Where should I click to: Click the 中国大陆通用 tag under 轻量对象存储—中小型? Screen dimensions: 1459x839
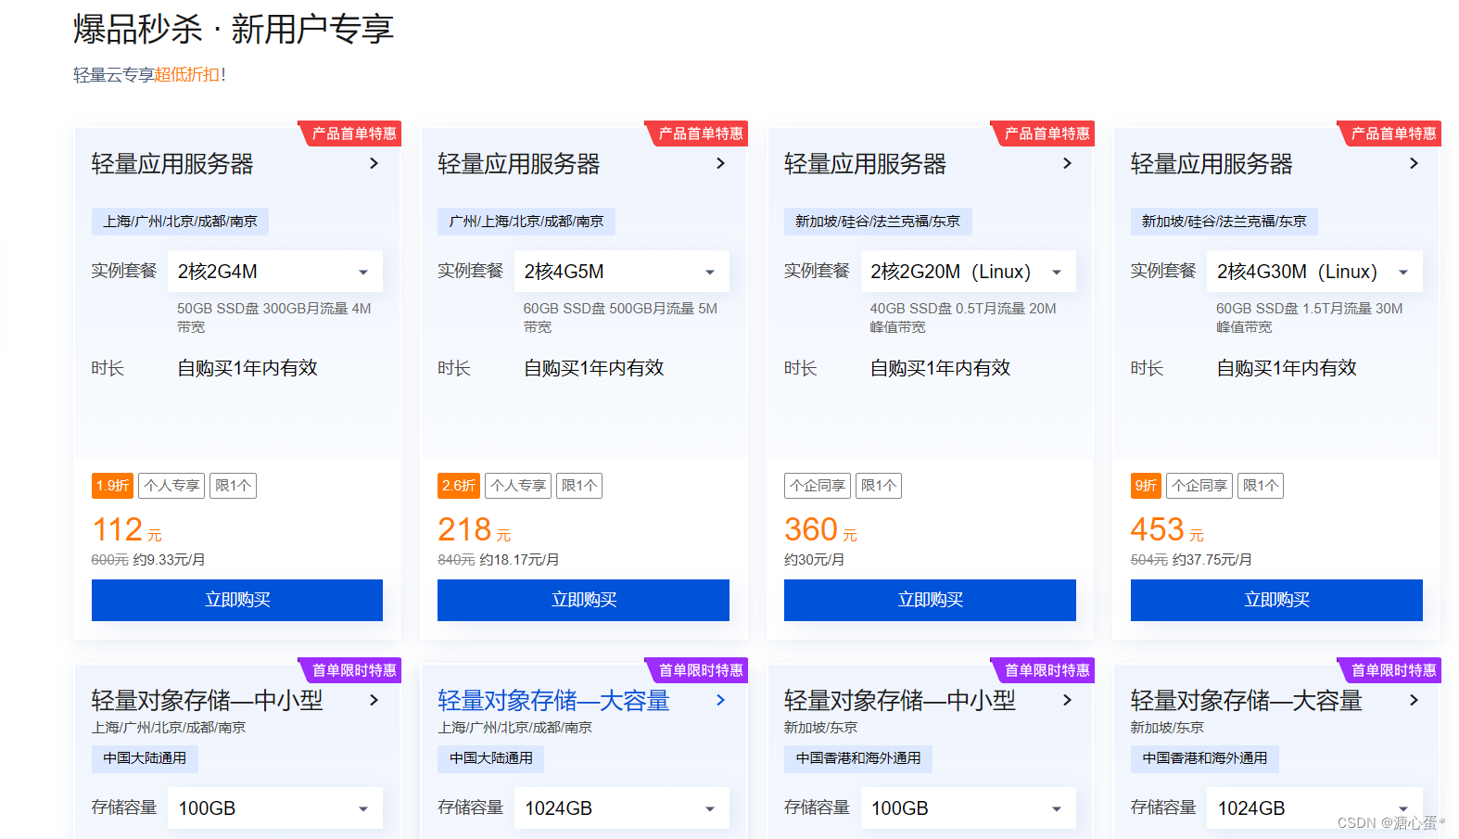click(x=145, y=758)
